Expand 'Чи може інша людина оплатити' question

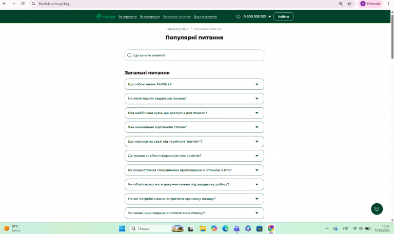[194, 213]
